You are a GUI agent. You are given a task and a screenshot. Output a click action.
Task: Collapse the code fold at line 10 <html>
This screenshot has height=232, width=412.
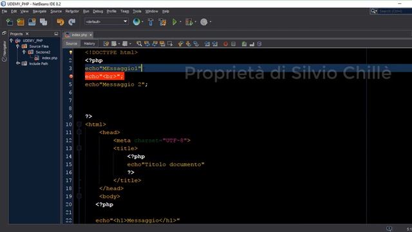point(79,124)
